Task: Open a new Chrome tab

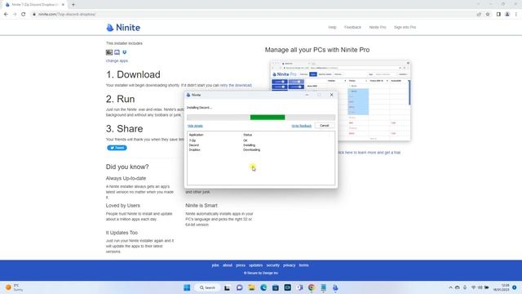Action: (x=73, y=5)
